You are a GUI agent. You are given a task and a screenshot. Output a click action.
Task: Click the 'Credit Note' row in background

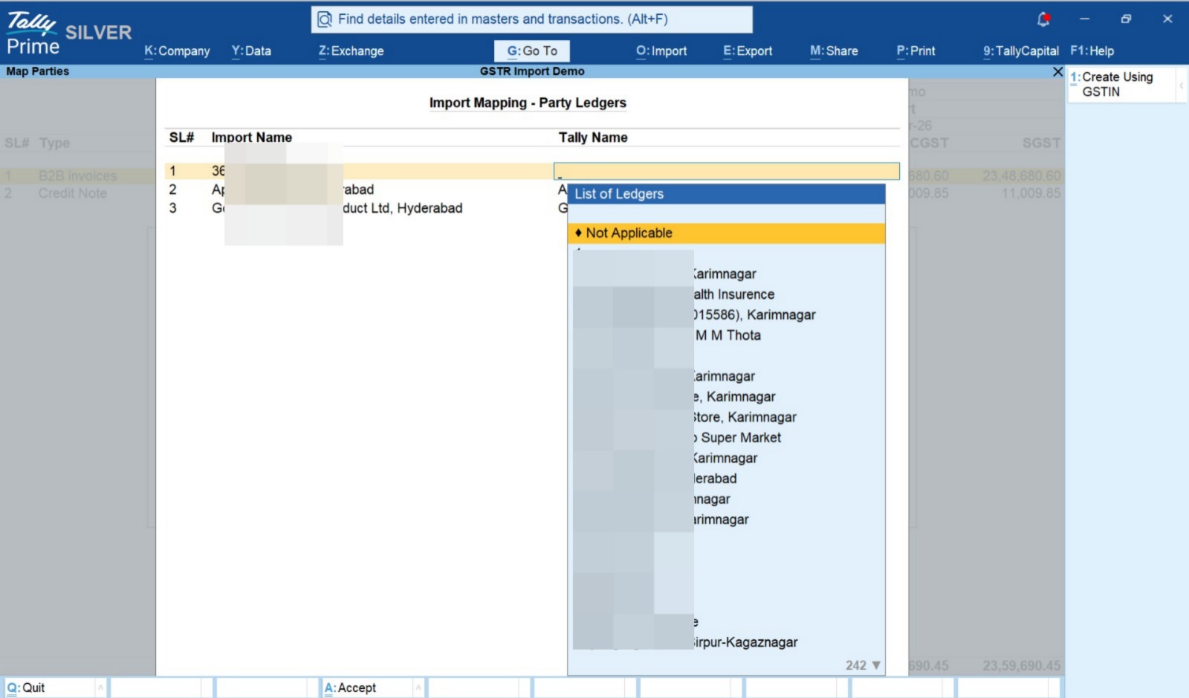pyautogui.click(x=73, y=193)
